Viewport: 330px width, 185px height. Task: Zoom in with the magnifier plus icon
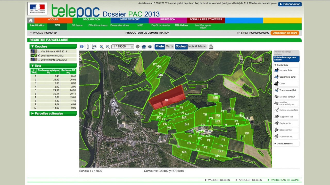(102, 47)
